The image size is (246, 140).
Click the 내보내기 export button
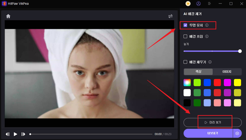[208, 133]
